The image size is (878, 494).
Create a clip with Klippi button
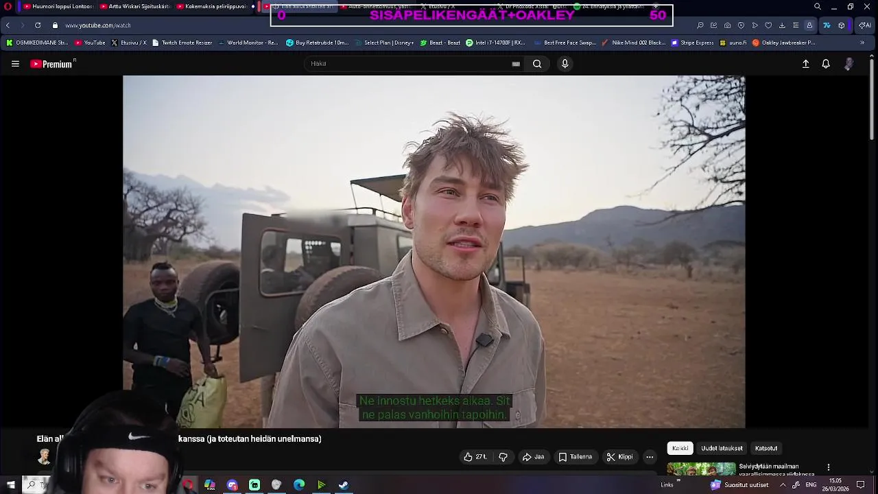[x=619, y=457]
